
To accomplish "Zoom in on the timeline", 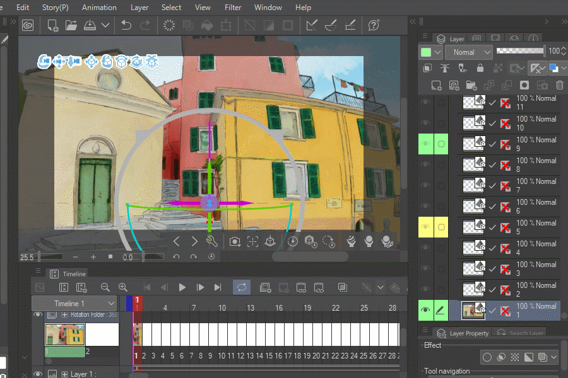I will tap(123, 287).
